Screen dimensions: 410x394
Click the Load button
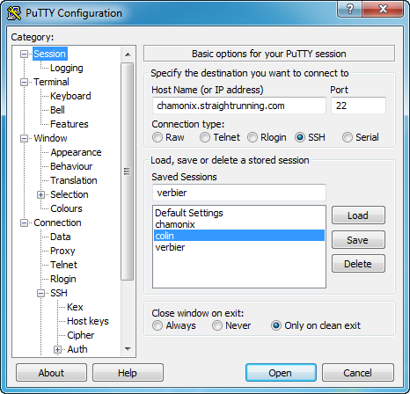pyautogui.click(x=358, y=215)
